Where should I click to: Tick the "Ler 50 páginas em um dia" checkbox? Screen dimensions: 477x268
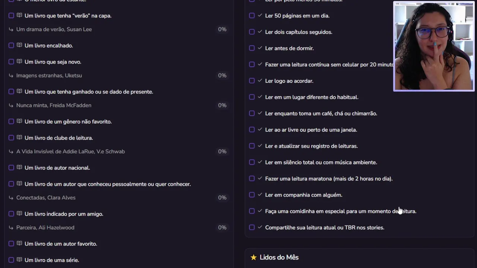(252, 16)
